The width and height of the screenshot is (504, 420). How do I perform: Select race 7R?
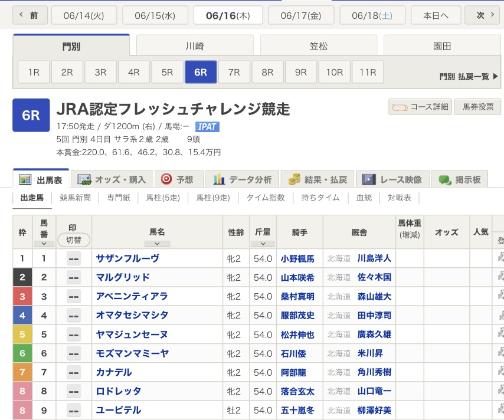[x=234, y=72]
